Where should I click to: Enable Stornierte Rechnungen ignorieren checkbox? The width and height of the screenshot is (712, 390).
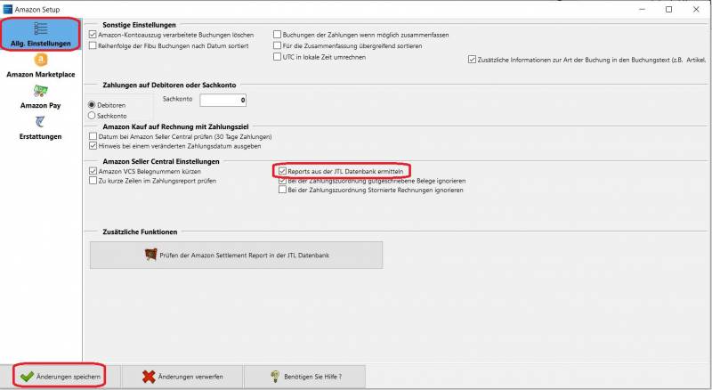click(282, 190)
